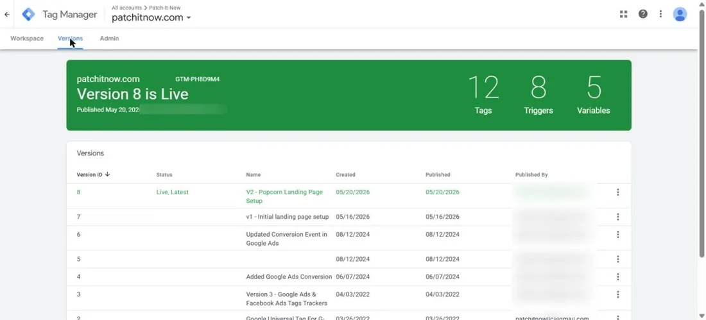The image size is (706, 320).
Task: Click version ID 3 in the table
Action: click(x=78, y=294)
